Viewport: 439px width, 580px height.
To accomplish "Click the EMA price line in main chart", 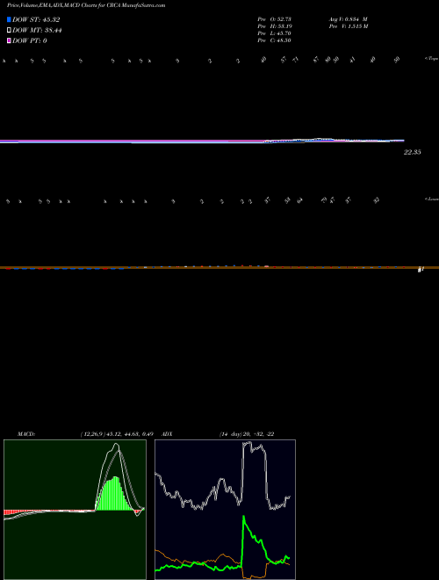I will click(x=202, y=141).
